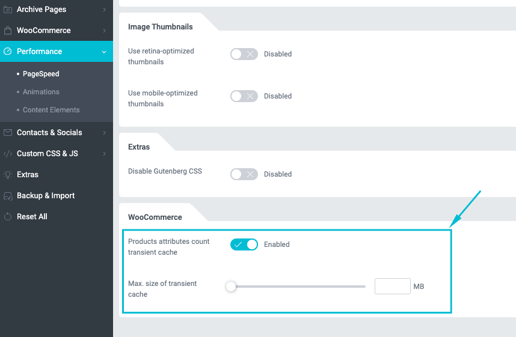Click the transient cache size slider handle

click(231, 287)
